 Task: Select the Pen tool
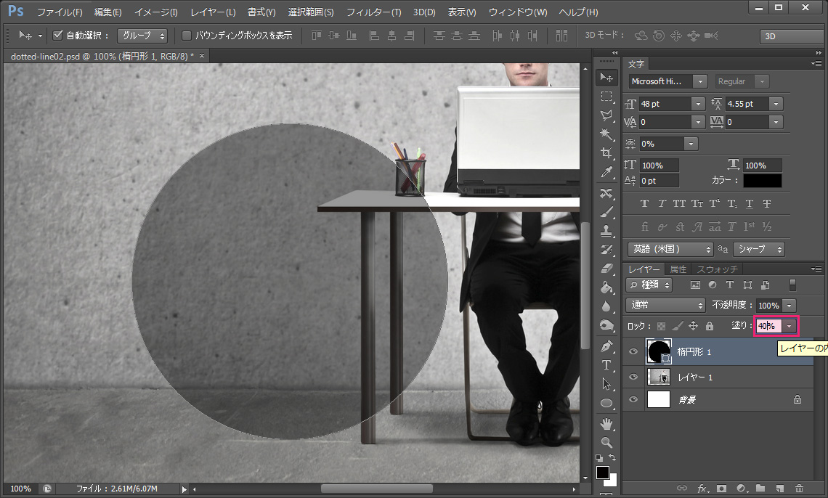(x=606, y=346)
